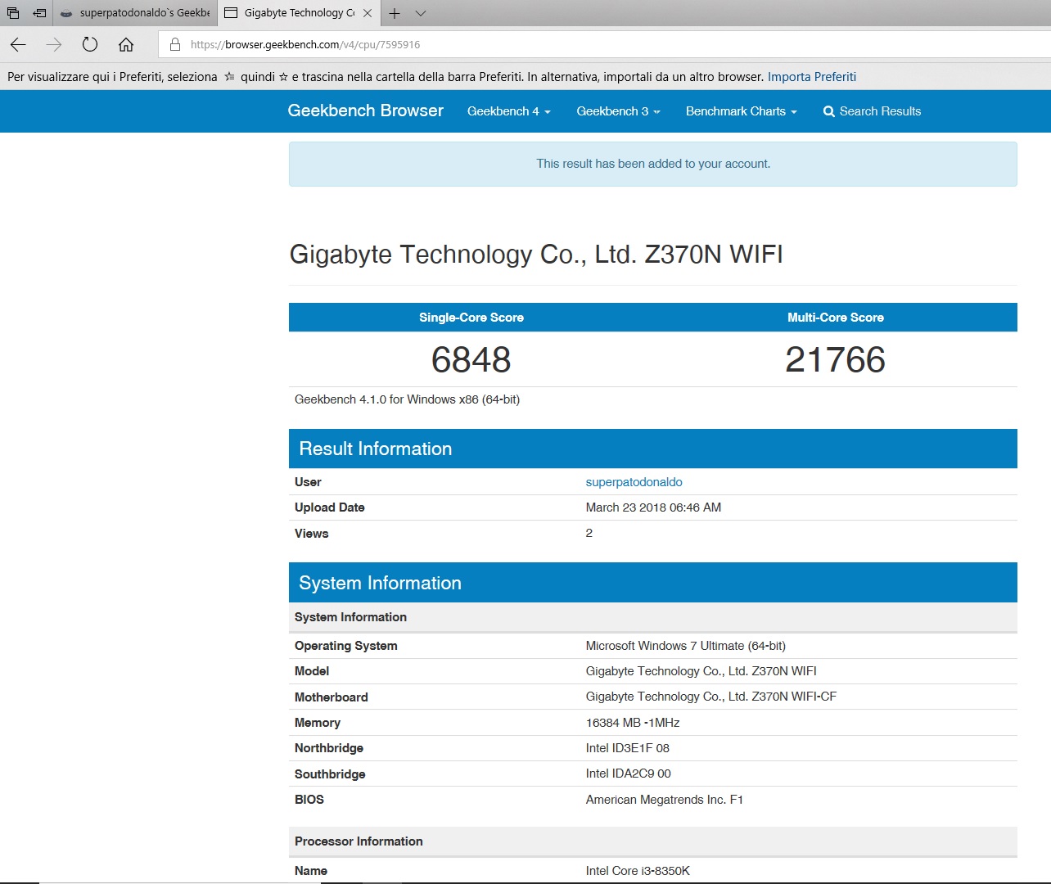Click Memory value '16384 MB -1MHz'

click(x=633, y=723)
